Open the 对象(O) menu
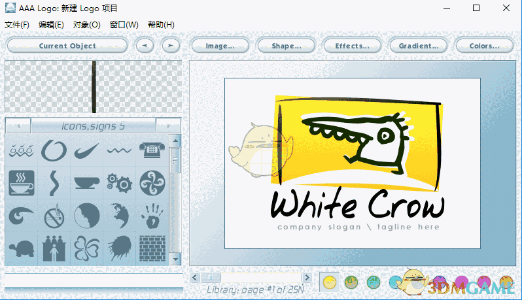This screenshot has width=522, height=300. tap(87, 25)
